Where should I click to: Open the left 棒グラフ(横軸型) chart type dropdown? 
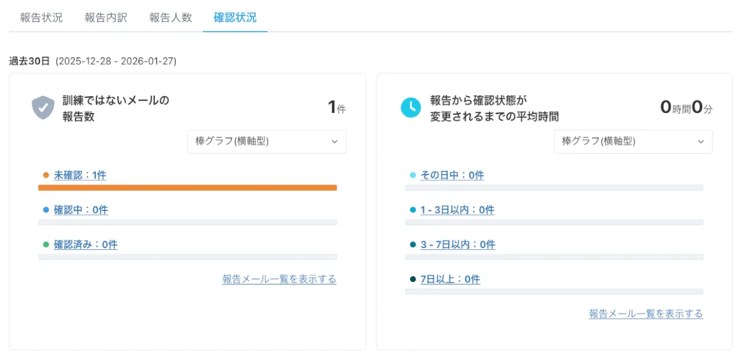click(x=267, y=141)
